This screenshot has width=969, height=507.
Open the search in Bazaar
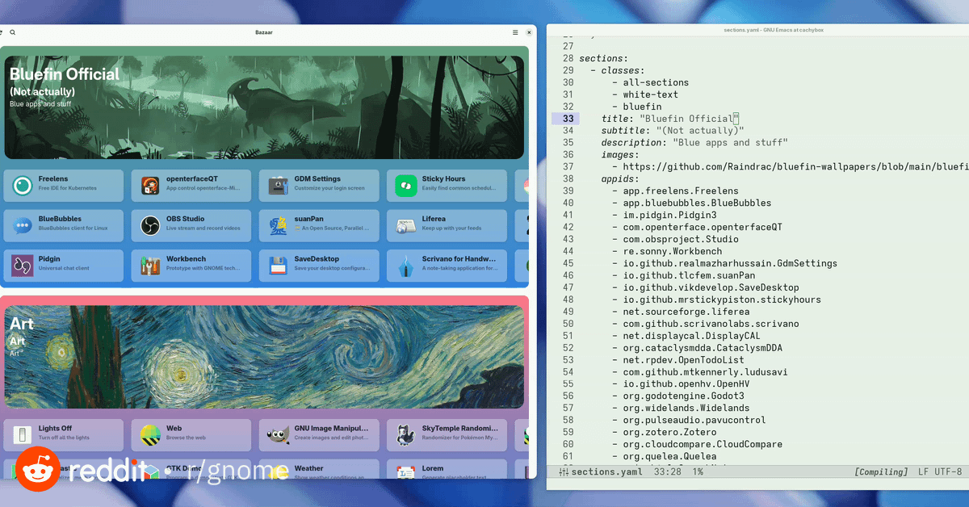coord(13,32)
